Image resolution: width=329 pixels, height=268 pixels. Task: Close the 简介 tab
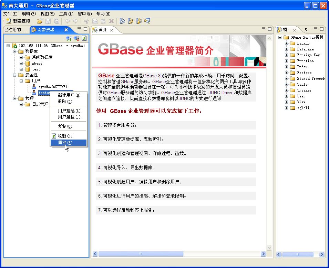(x=112, y=30)
